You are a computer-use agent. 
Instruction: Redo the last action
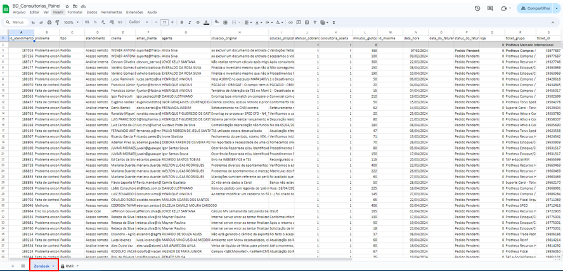[41, 22]
